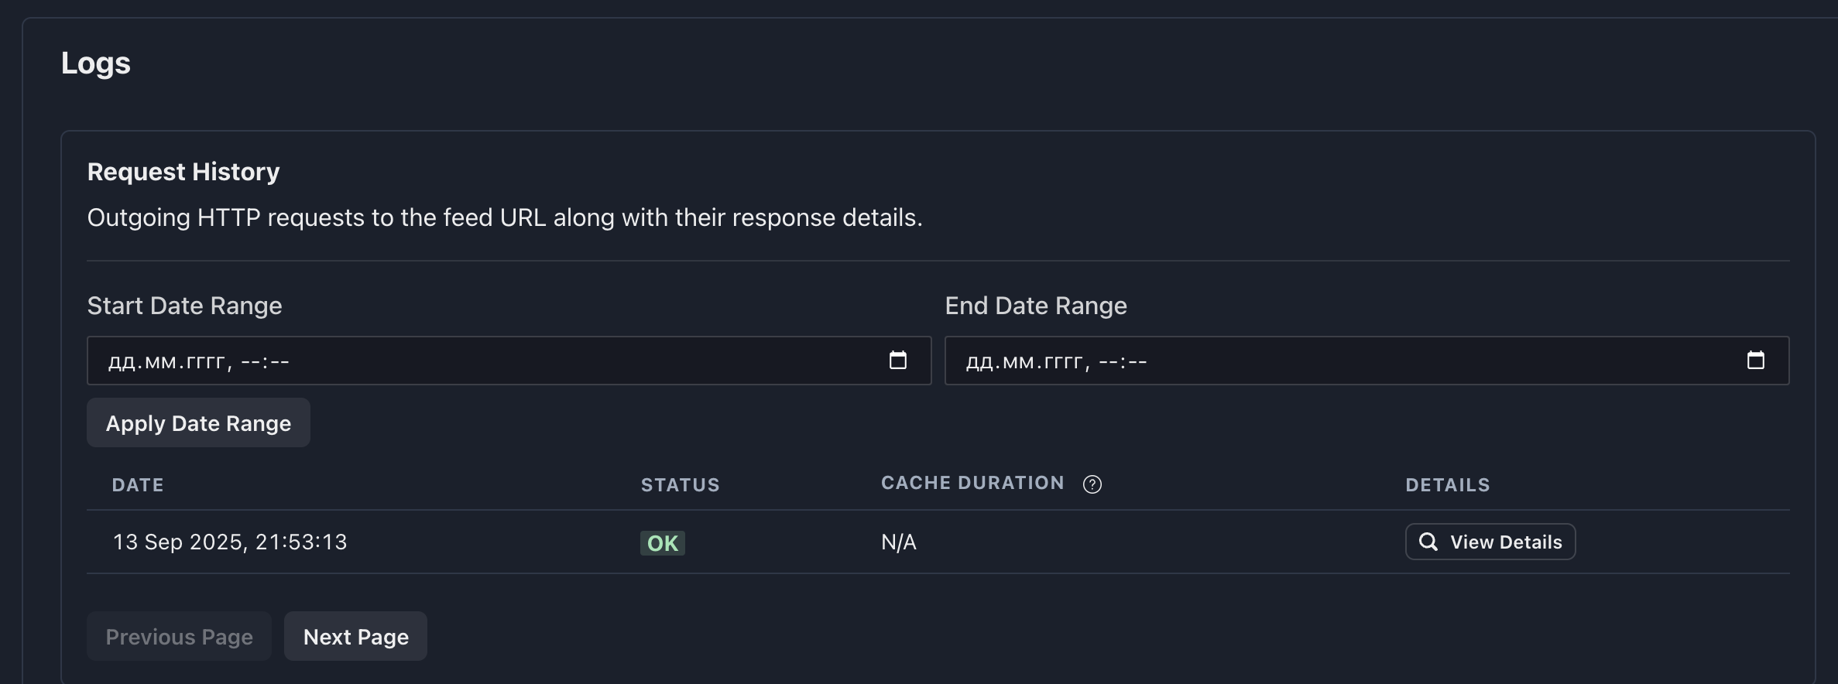The width and height of the screenshot is (1838, 684).
Task: Click the End Date Range label
Action: (1035, 306)
